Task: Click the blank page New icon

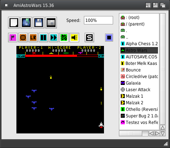Action: (x=14, y=23)
